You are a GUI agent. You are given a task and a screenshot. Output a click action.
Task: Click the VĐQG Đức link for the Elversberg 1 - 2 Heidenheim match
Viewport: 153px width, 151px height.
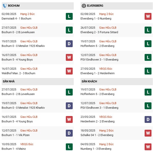click(106, 69)
